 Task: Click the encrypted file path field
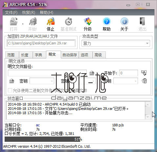[41, 43]
